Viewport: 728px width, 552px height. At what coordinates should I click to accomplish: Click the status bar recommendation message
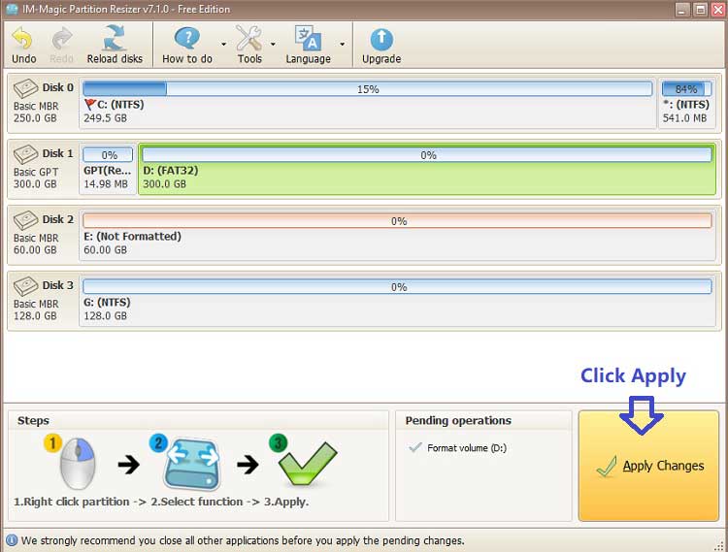tap(243, 541)
